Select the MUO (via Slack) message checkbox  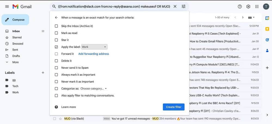55,119
